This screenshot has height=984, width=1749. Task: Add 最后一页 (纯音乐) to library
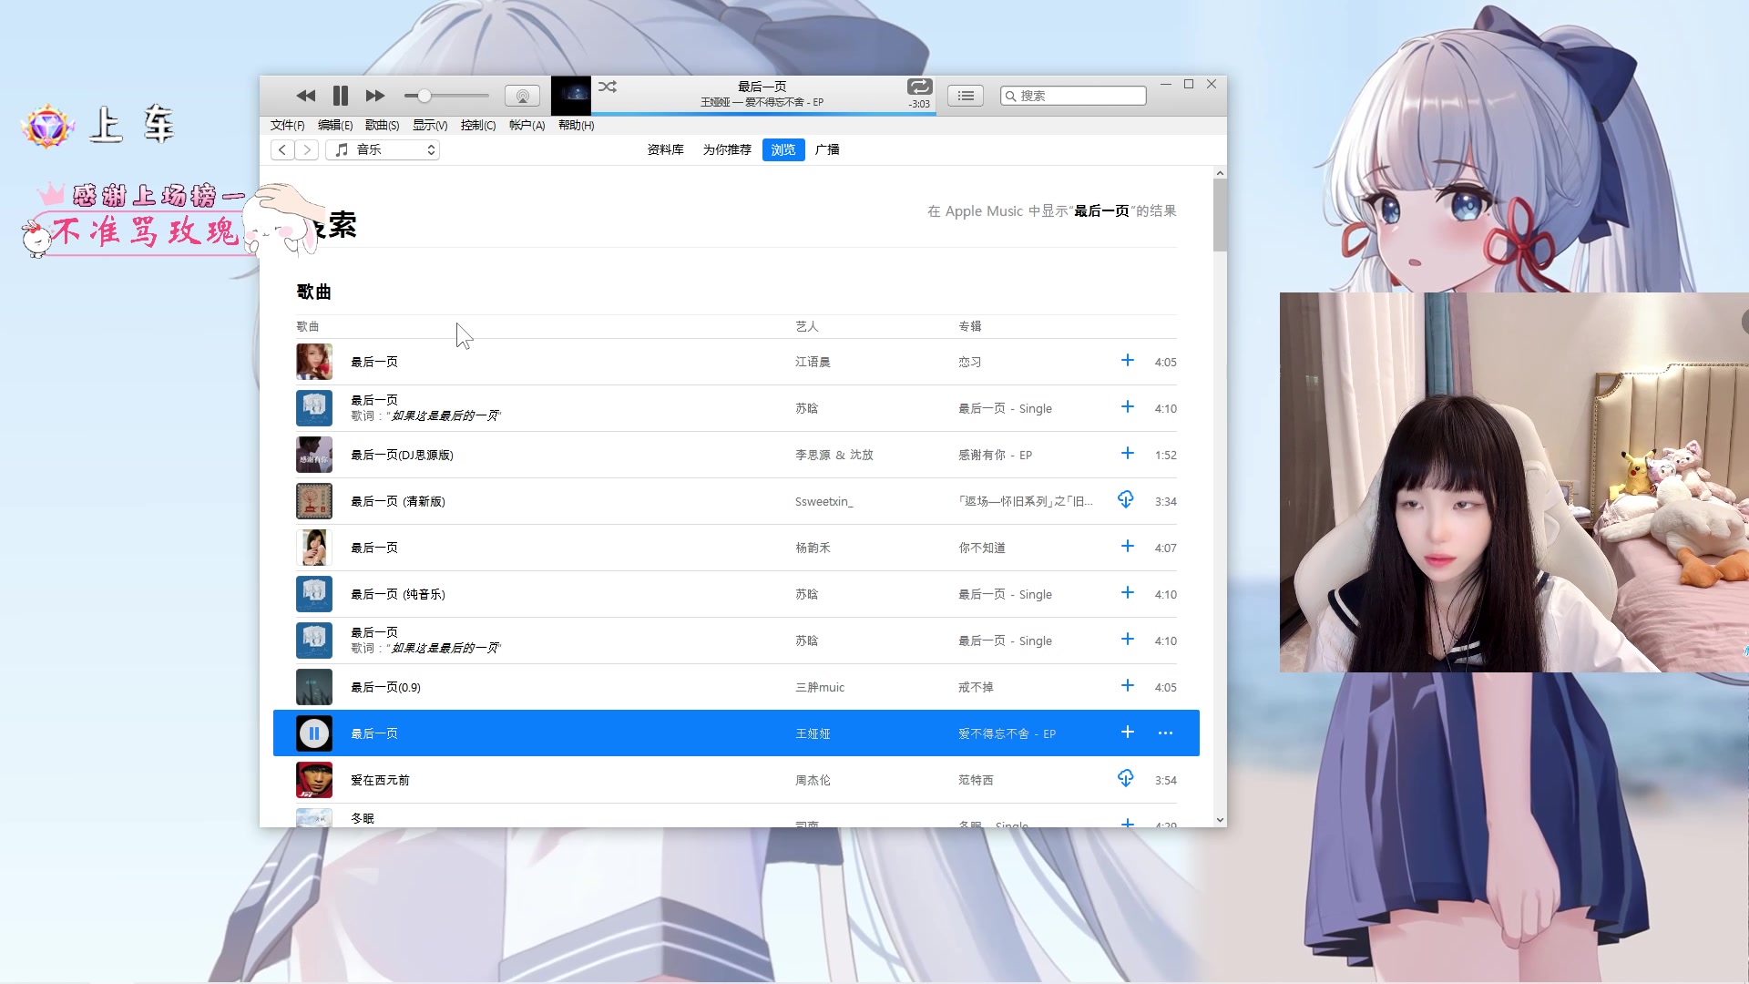[x=1128, y=593]
